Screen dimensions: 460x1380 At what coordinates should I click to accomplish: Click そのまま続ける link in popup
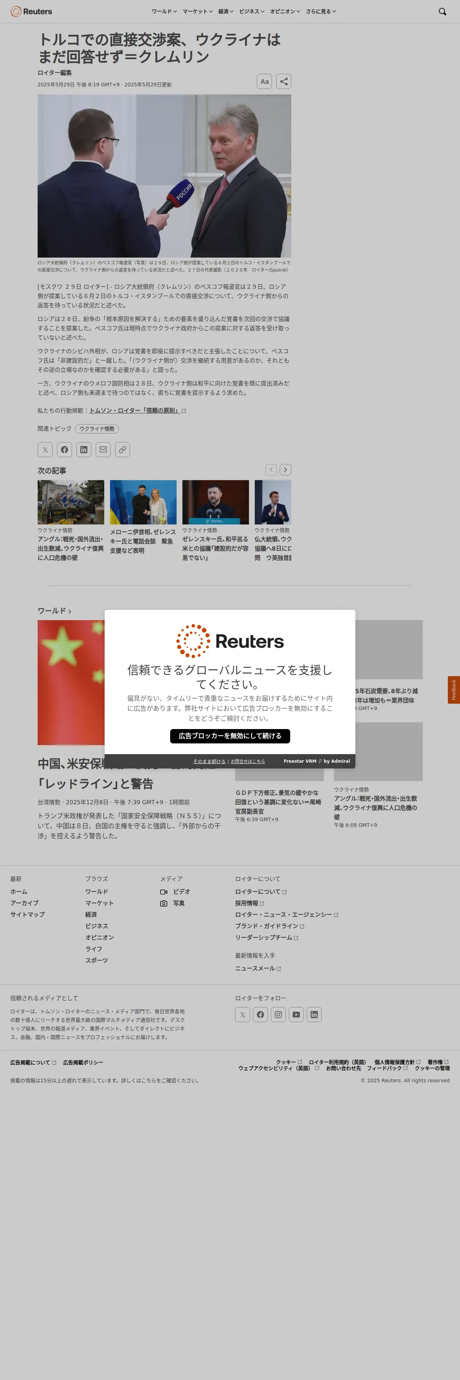[209, 761]
